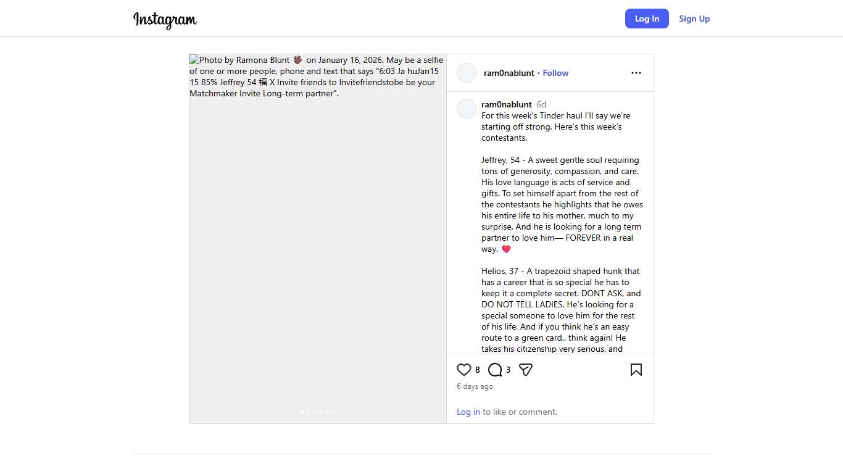Click the "6 days ago" post date
This screenshot has height=474, width=843.
(475, 386)
